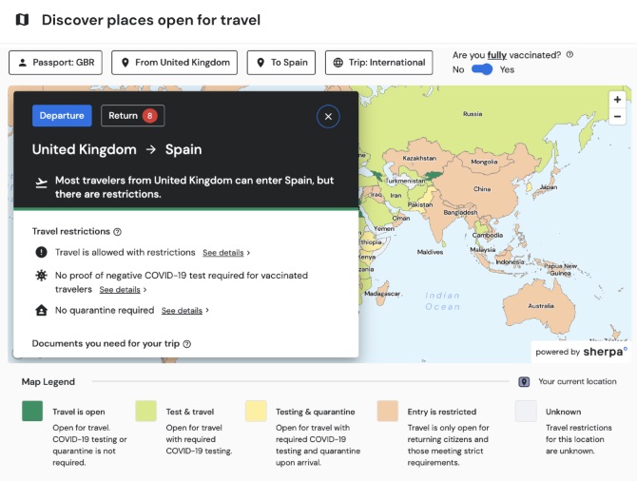Zoom out the map with minus button
Image resolution: width=637 pixels, height=481 pixels.
point(617,117)
